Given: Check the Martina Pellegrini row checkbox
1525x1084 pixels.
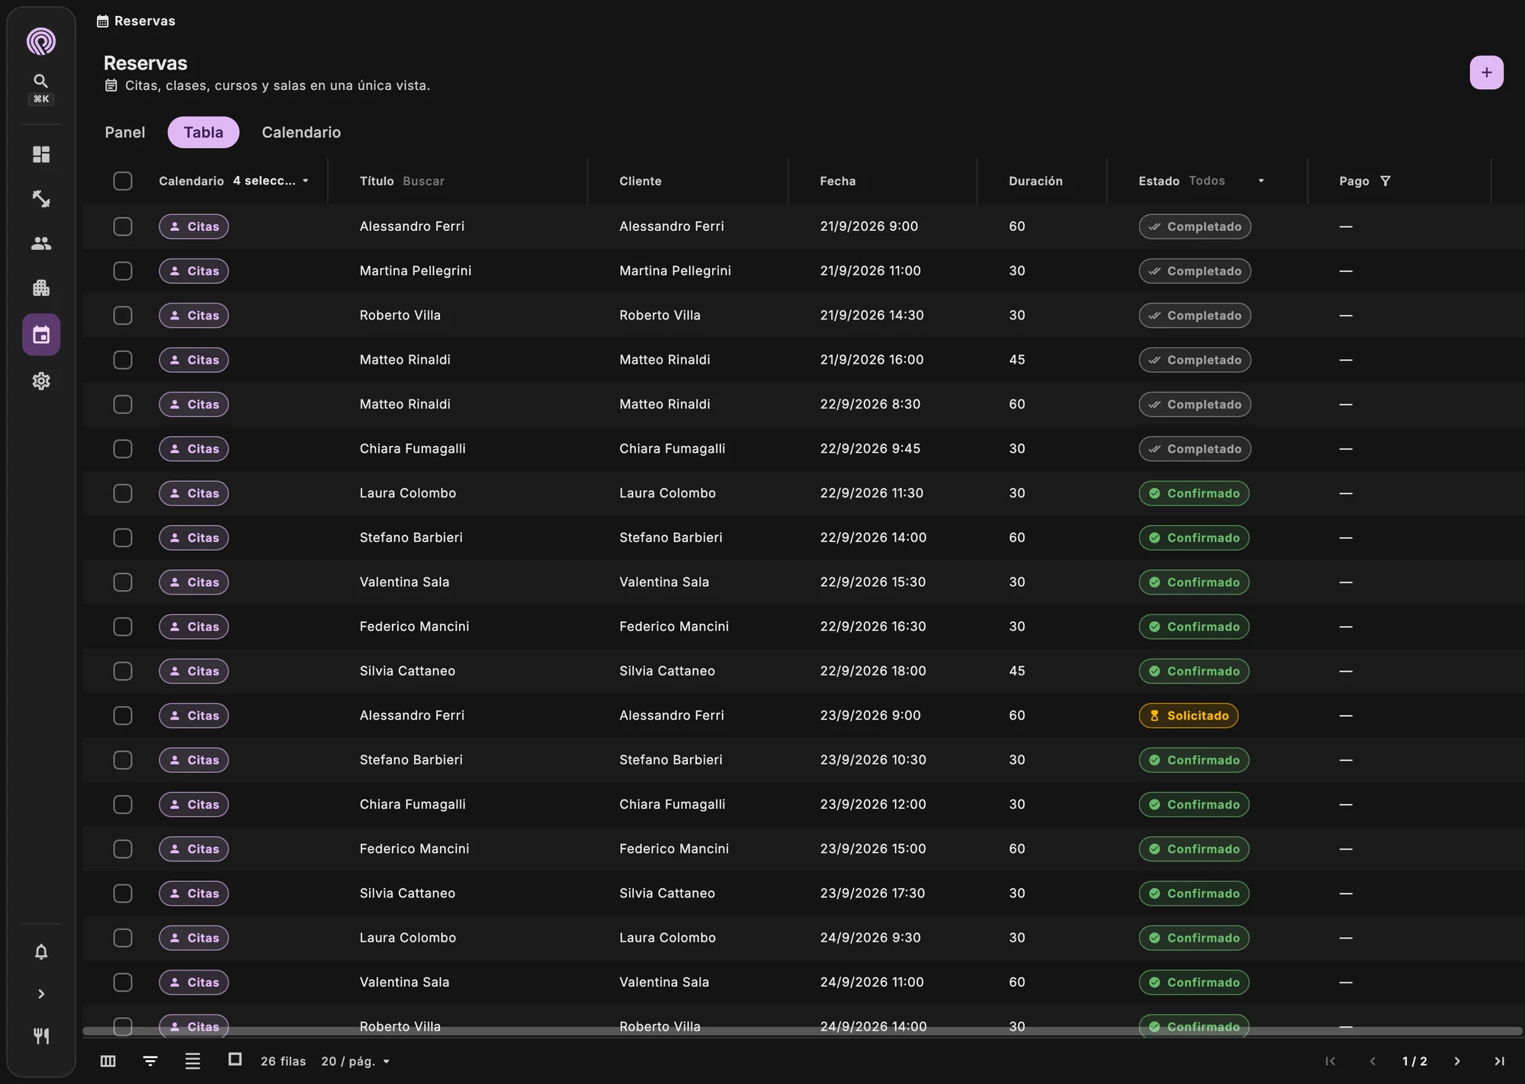Looking at the screenshot, I should (x=123, y=271).
